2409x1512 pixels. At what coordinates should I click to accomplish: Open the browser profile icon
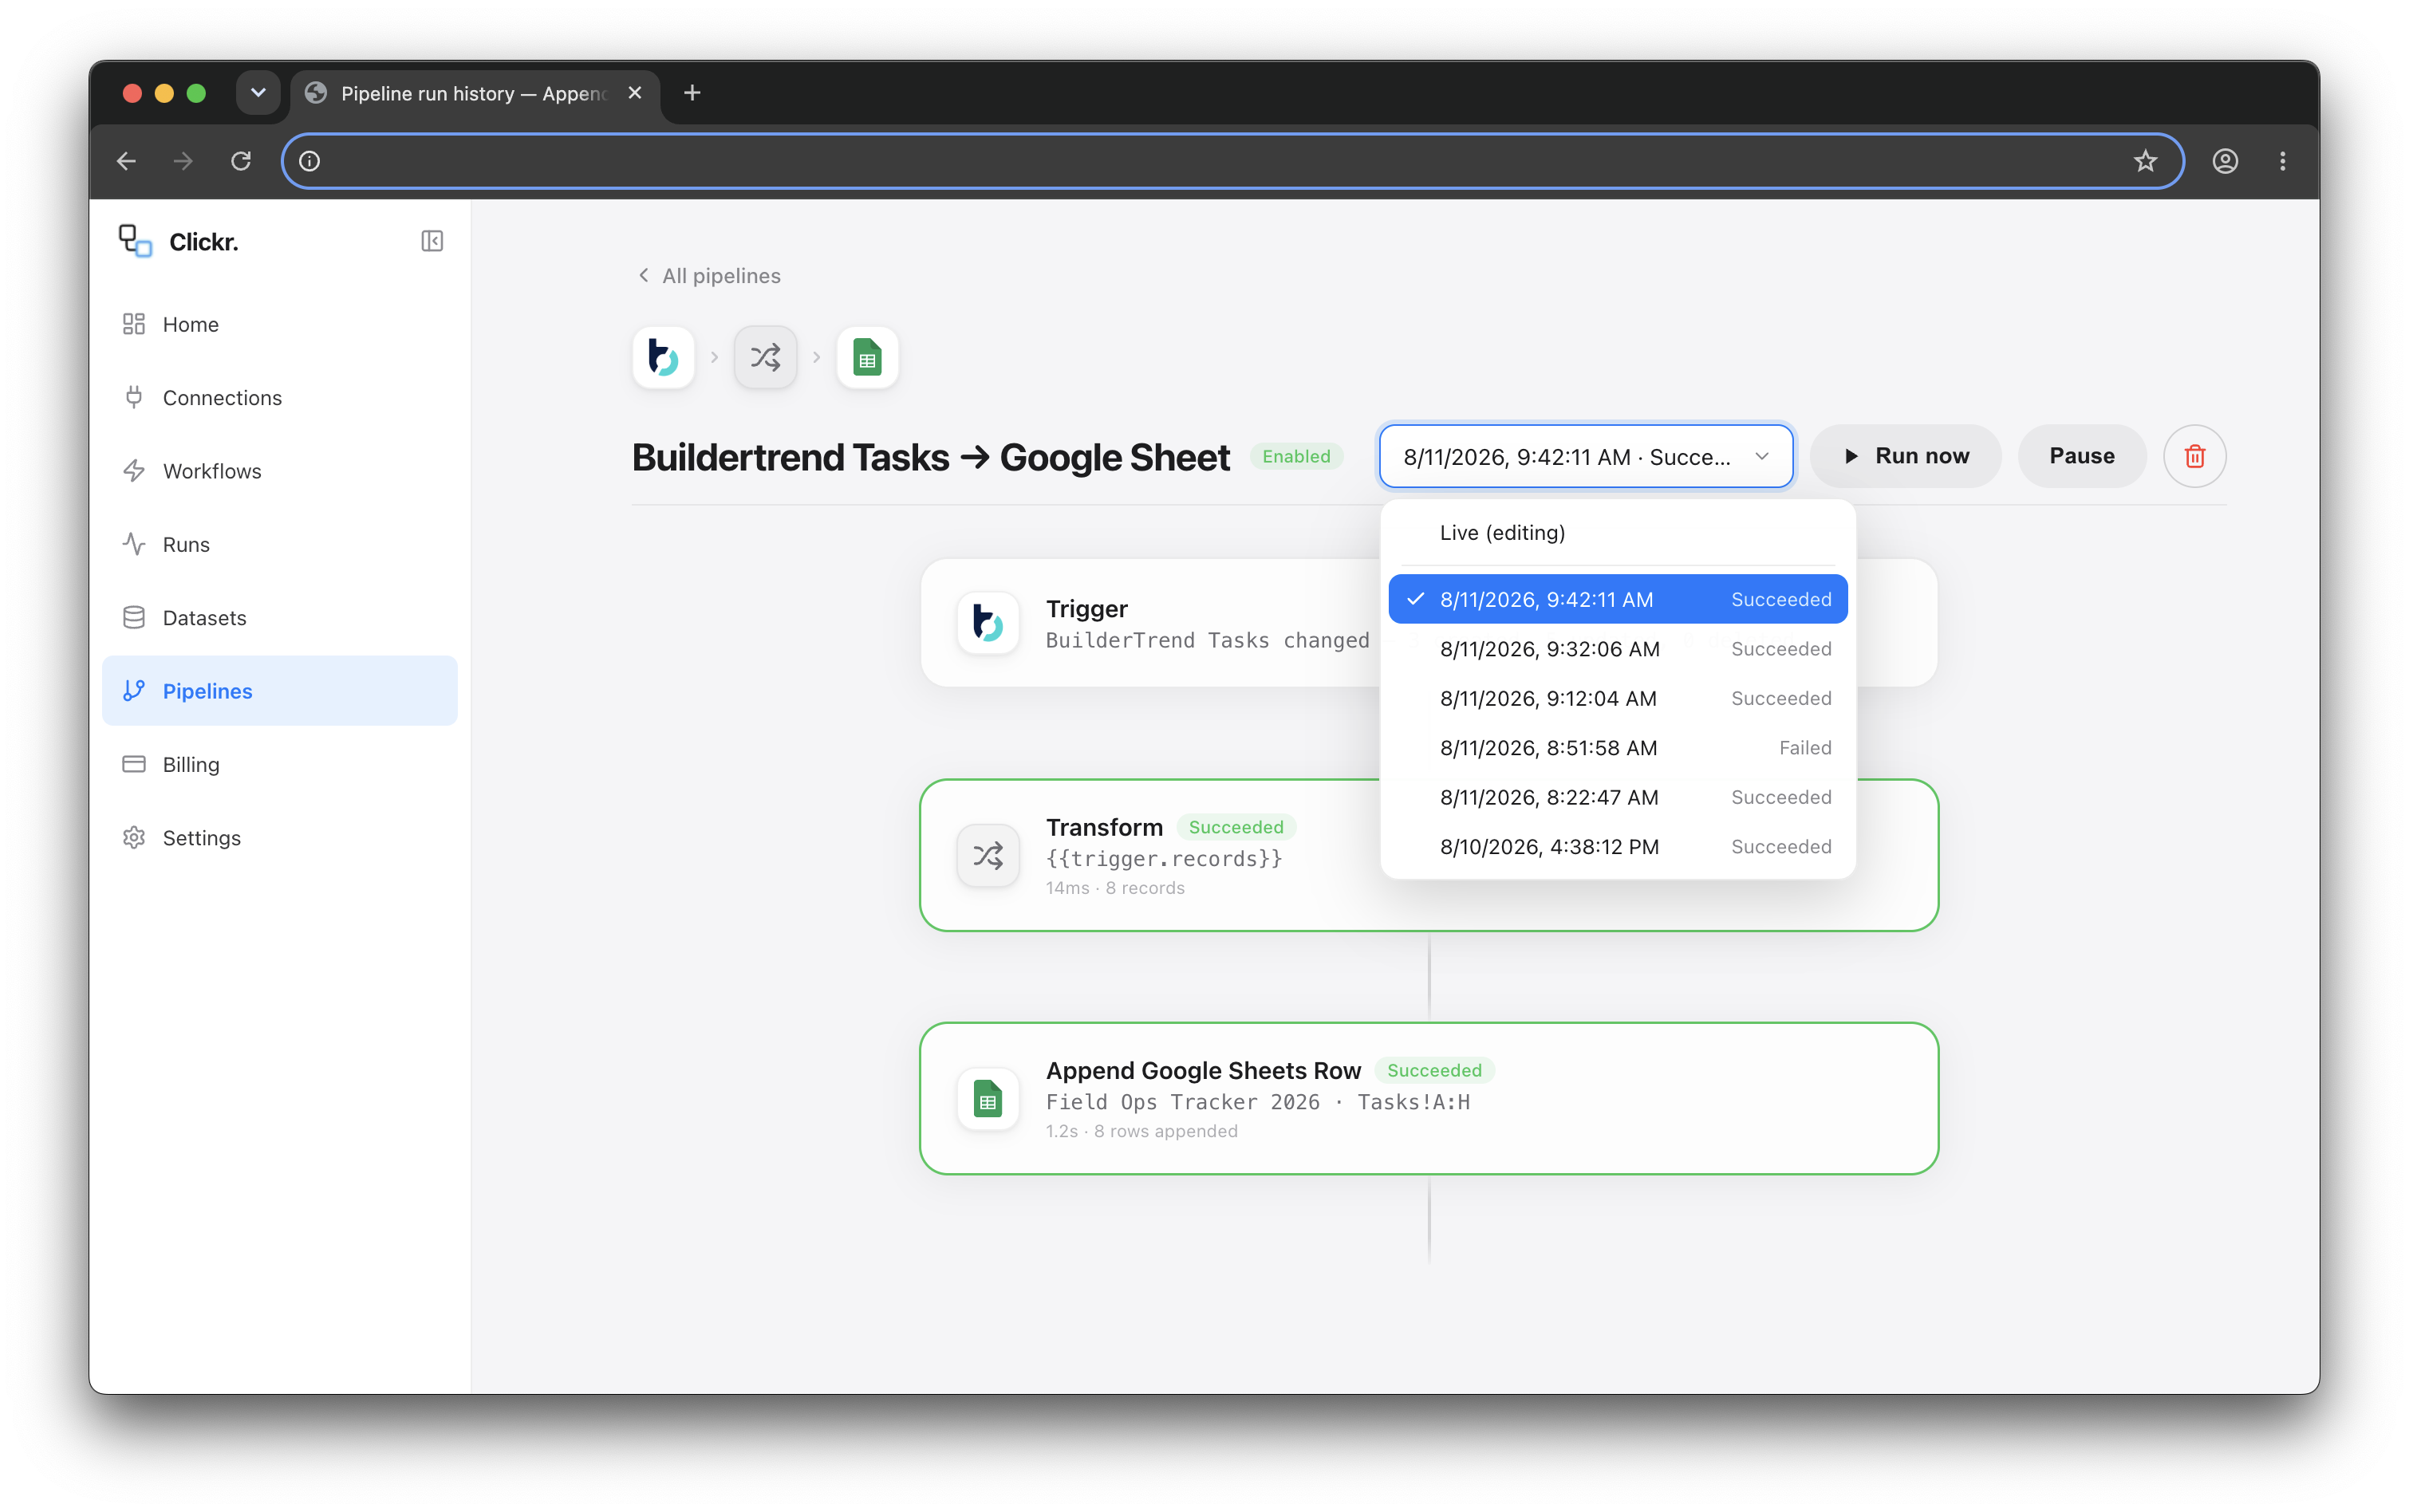pyautogui.click(x=2225, y=161)
